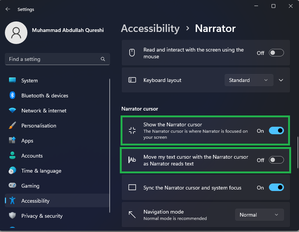Open Time & language settings
Image resolution: width=299 pixels, height=232 pixels.
[41, 171]
